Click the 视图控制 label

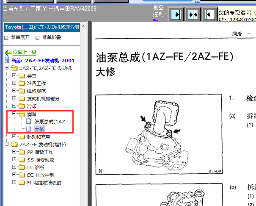tap(158, 11)
